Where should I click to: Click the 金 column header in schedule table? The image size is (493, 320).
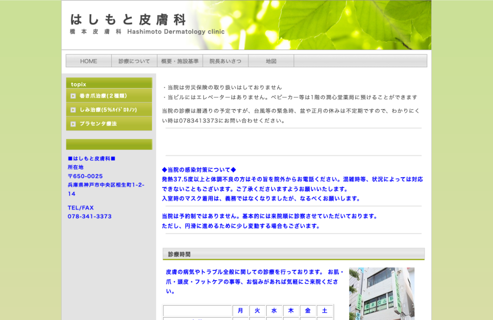[x=308, y=310]
